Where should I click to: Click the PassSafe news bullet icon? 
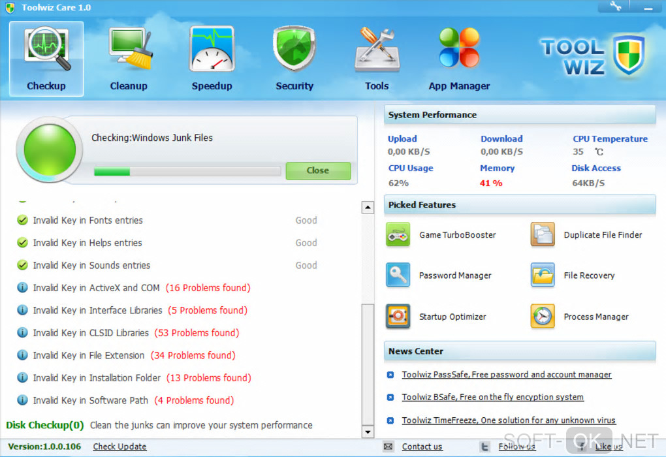(x=390, y=375)
